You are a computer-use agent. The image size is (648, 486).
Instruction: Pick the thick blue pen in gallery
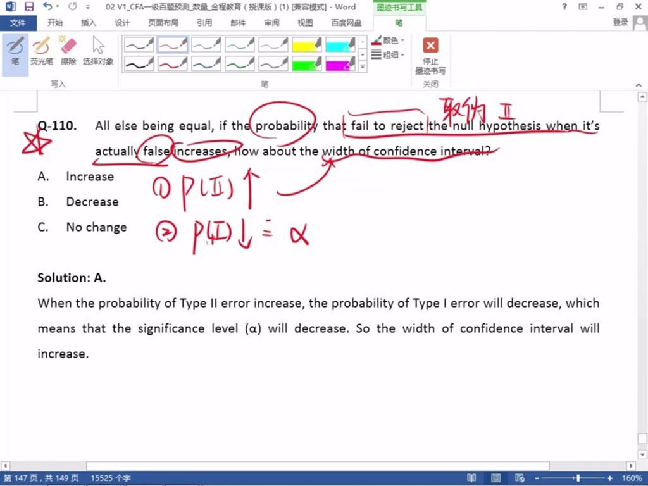206,64
